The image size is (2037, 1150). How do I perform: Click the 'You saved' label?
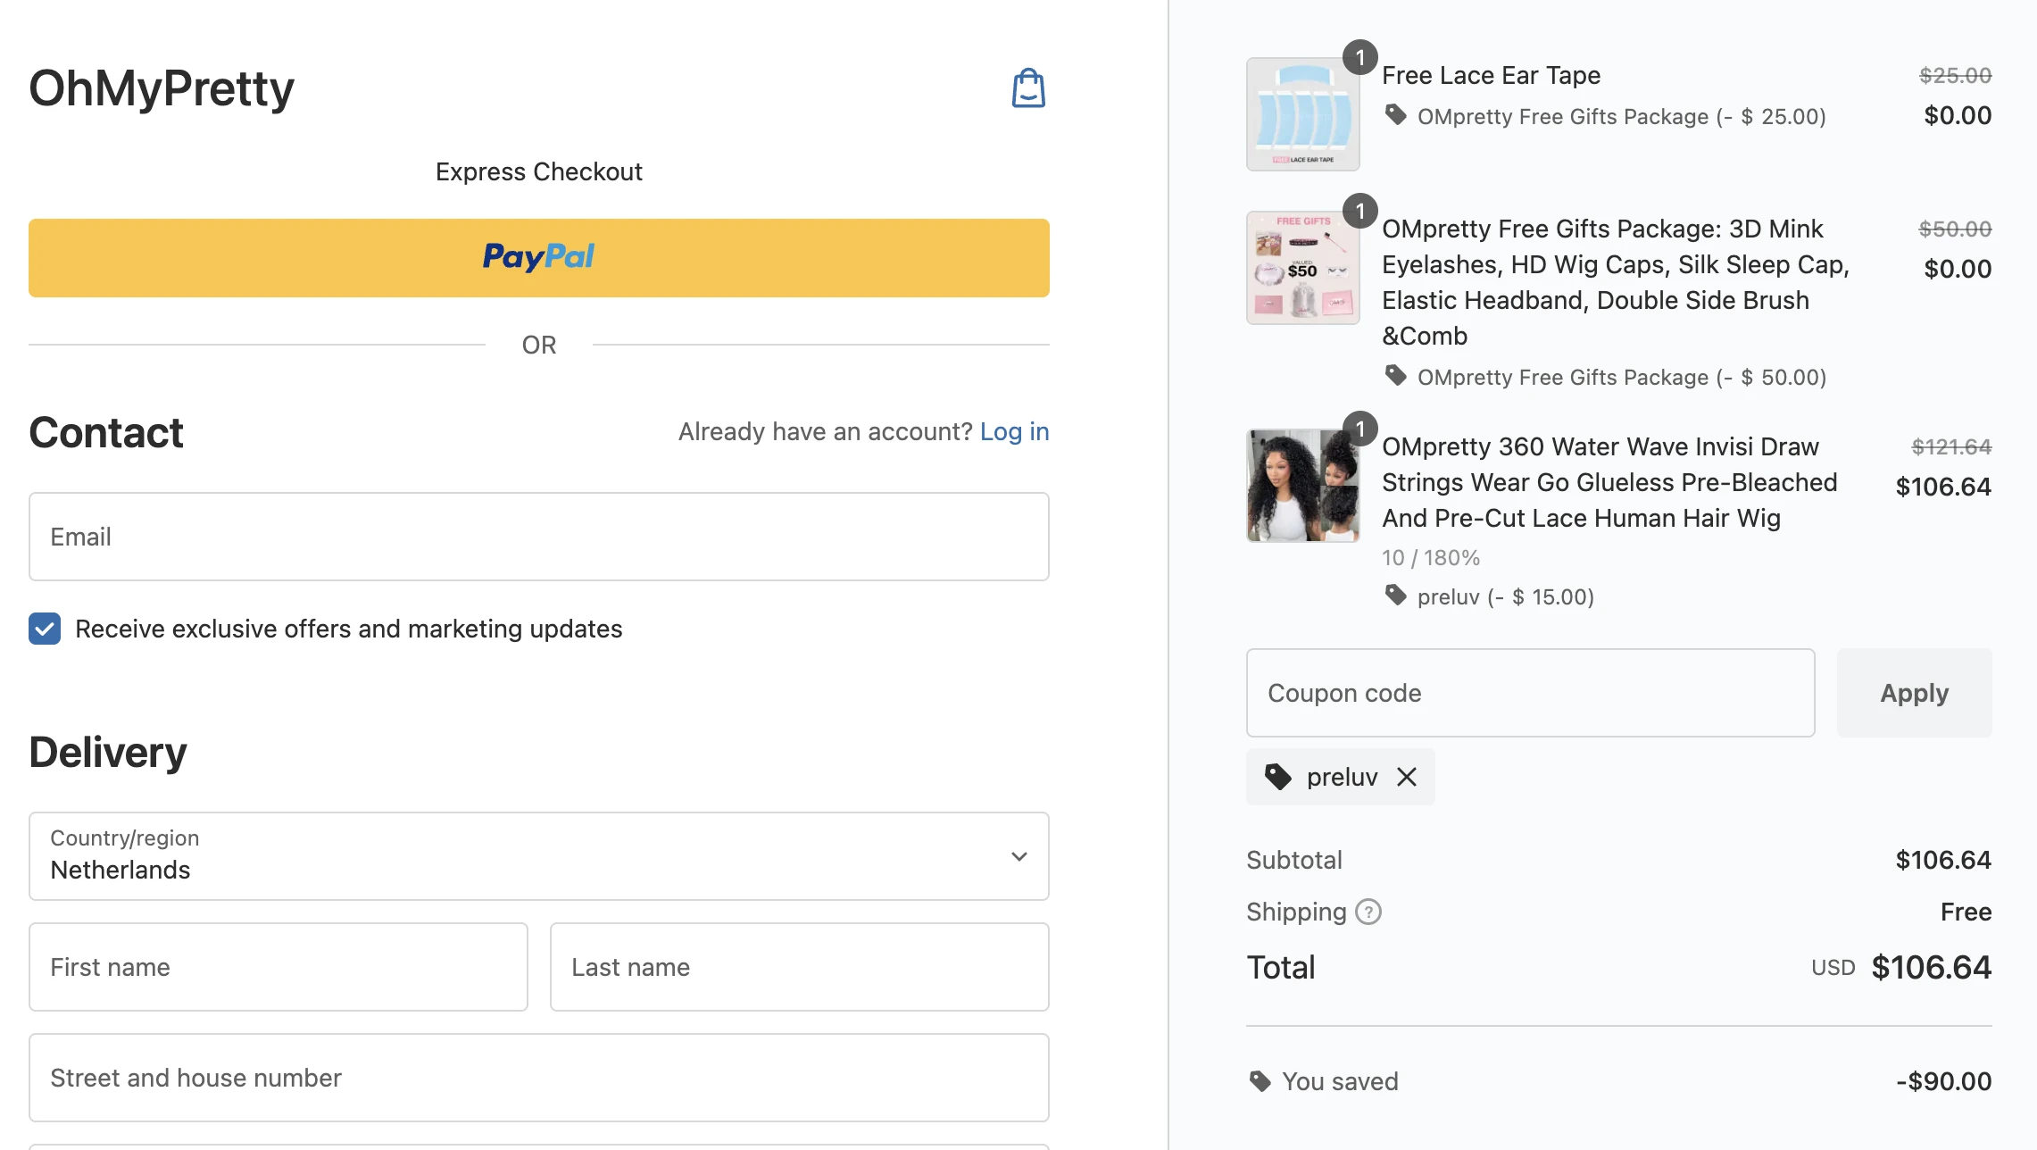click(1340, 1081)
